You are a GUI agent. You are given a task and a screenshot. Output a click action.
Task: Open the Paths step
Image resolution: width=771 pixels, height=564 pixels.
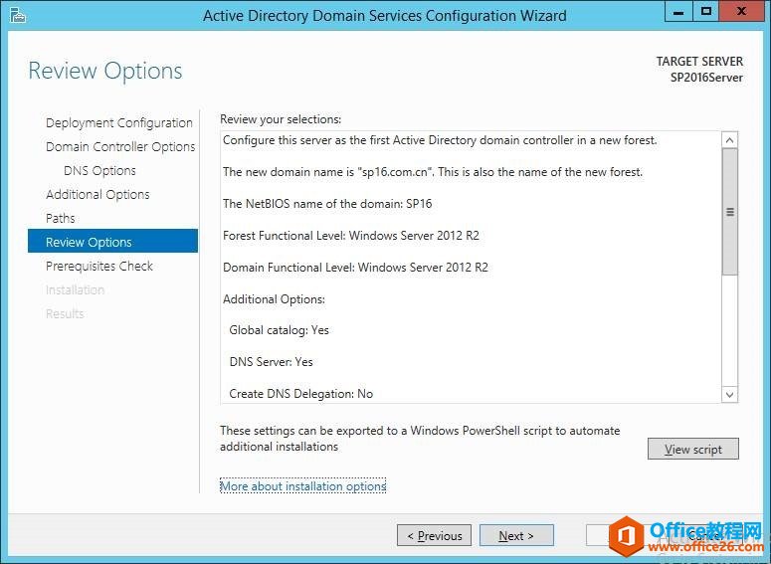(61, 219)
